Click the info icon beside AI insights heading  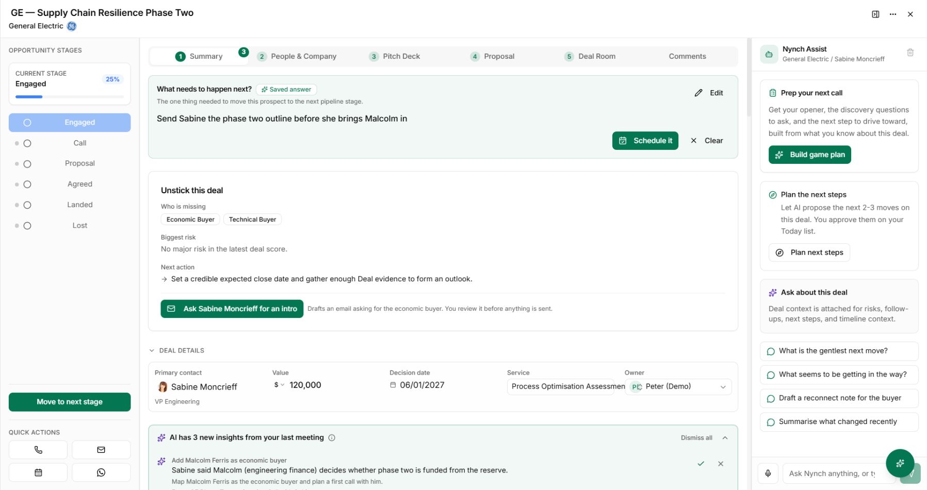coord(332,437)
